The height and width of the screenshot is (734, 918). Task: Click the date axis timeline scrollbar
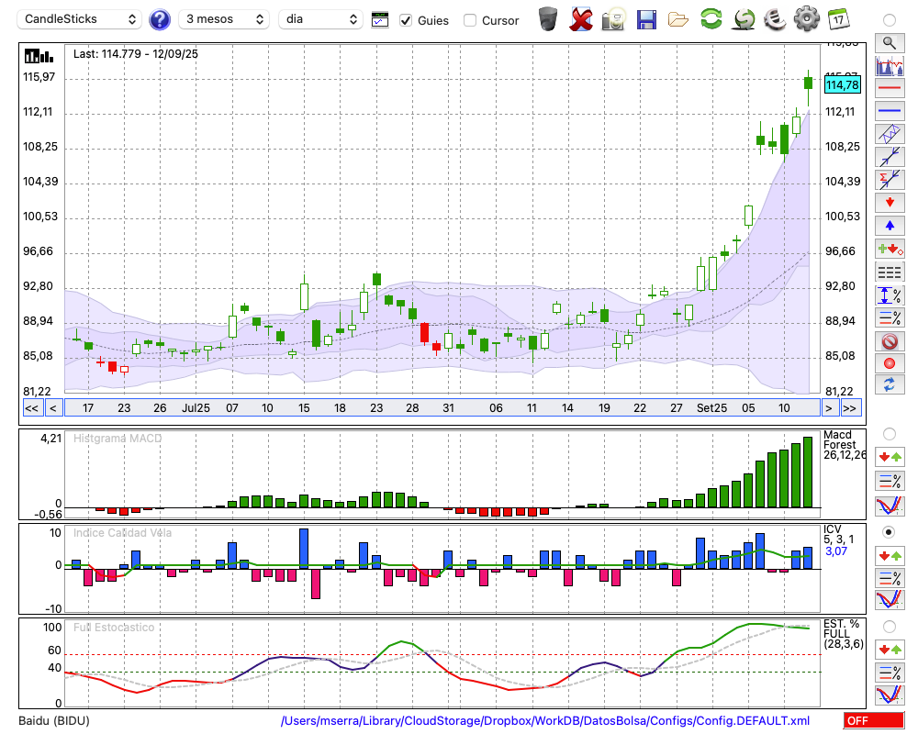point(442,408)
